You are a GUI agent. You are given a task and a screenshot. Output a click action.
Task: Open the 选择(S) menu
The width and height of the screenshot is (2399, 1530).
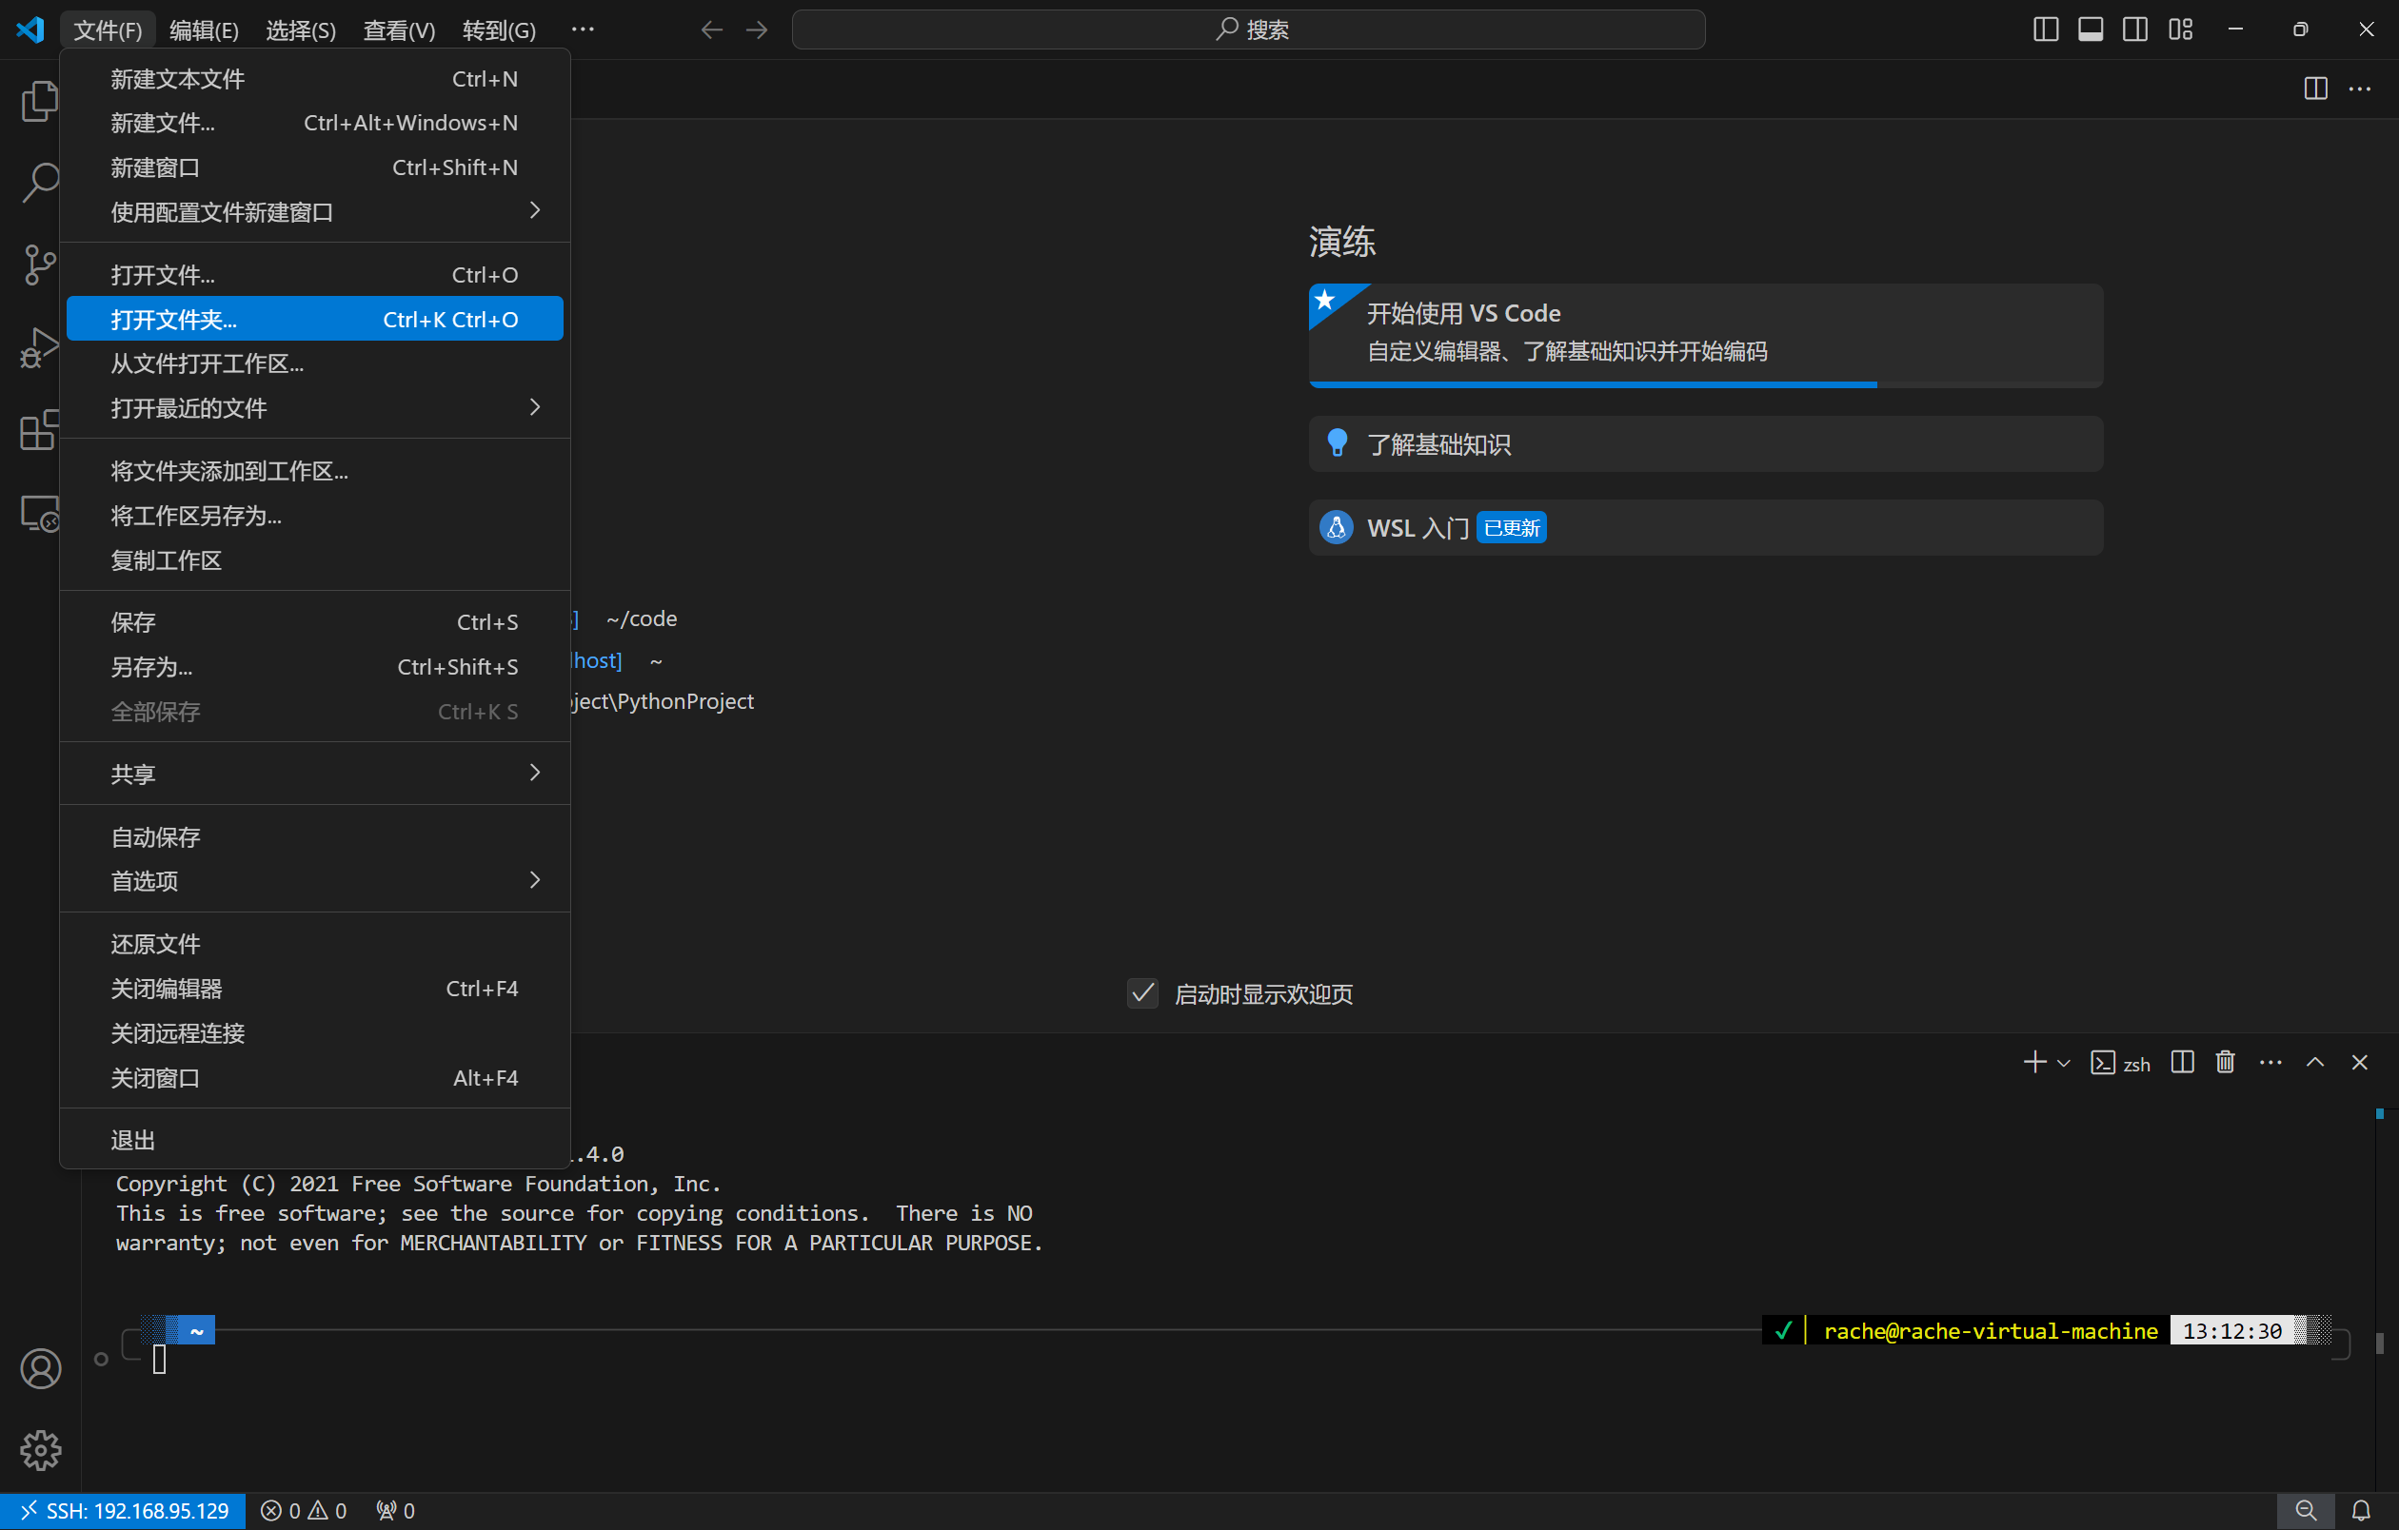pyautogui.click(x=301, y=29)
